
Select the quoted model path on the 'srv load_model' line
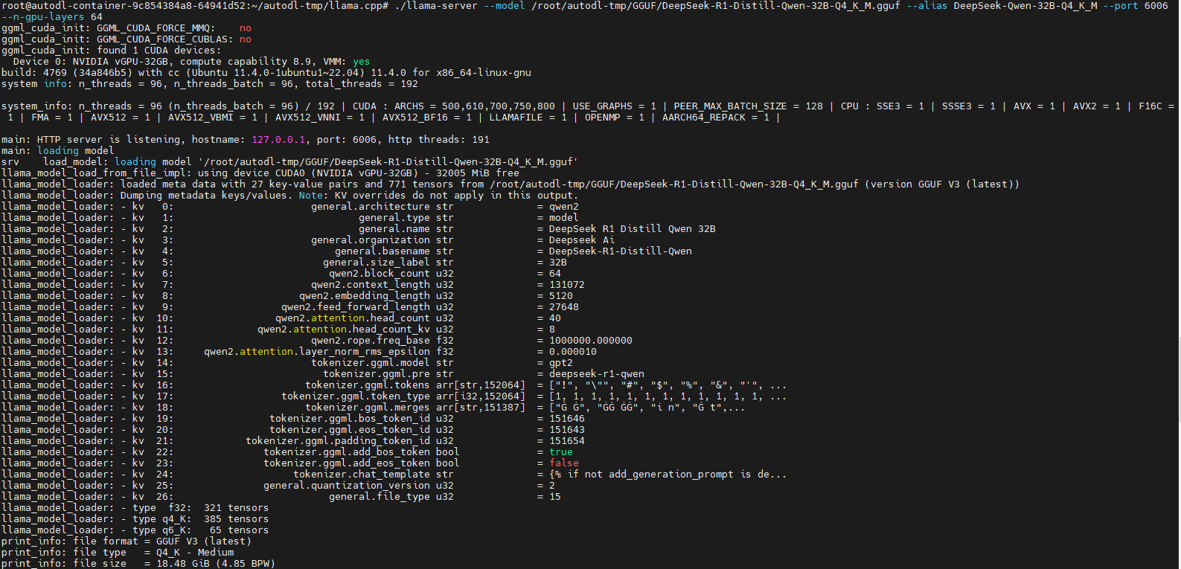[388, 162]
